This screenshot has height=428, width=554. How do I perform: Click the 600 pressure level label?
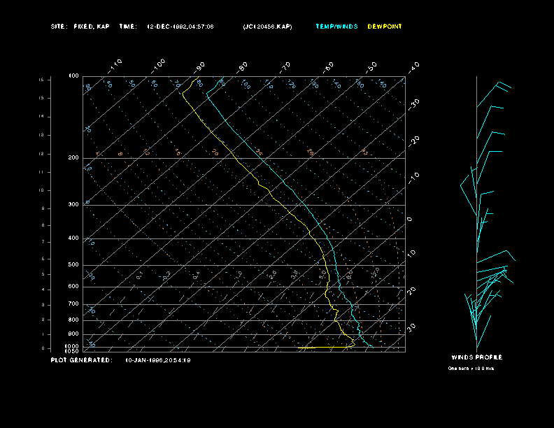[73, 287]
